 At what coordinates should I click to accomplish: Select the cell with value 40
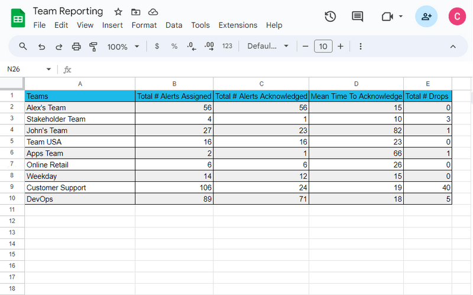(x=427, y=188)
